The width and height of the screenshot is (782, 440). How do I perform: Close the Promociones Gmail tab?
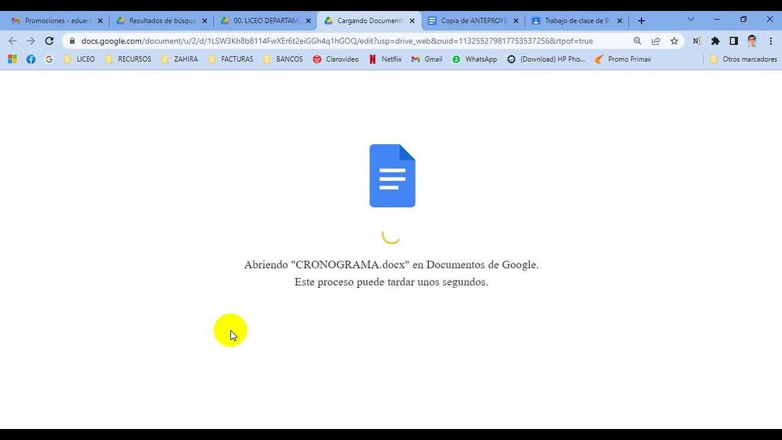tap(101, 21)
